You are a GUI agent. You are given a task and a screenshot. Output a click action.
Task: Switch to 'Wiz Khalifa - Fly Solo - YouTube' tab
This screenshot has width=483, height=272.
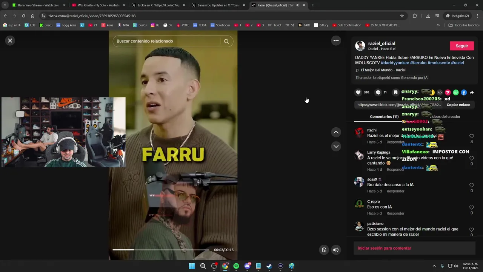tap(98, 5)
